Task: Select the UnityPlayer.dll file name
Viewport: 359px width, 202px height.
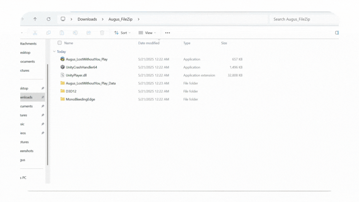Action: coord(76,75)
